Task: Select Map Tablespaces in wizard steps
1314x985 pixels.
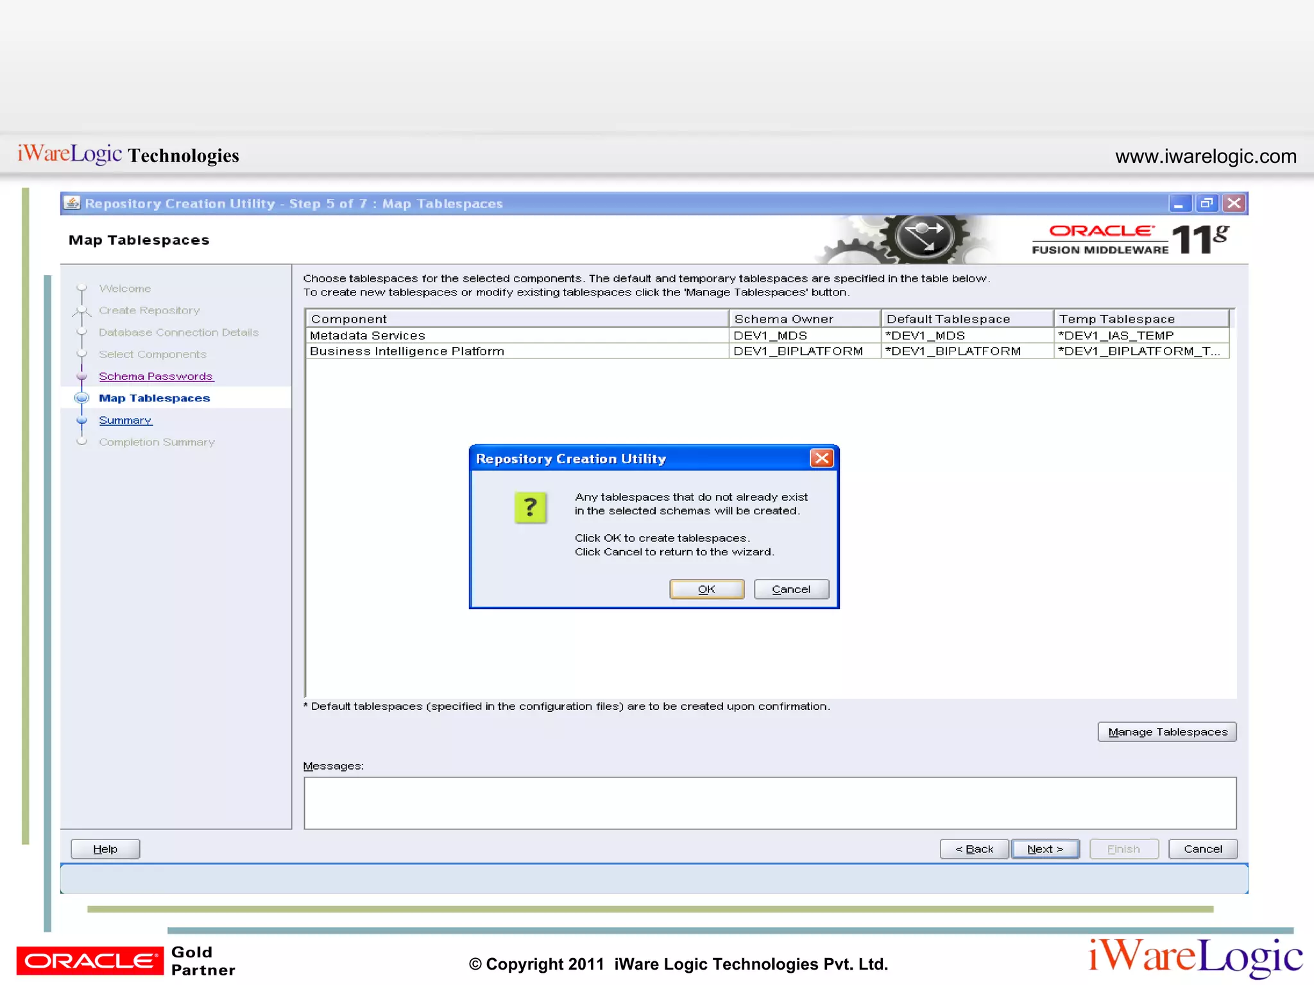Action: click(154, 398)
